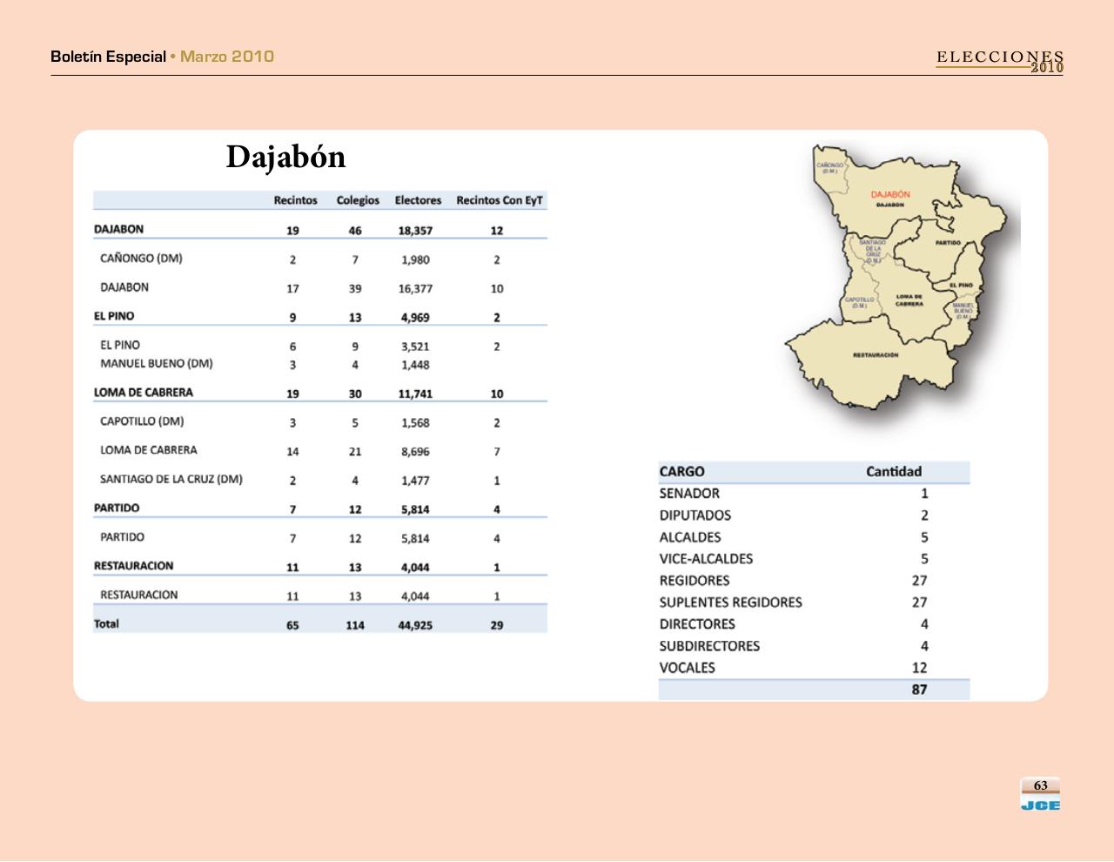This screenshot has height=862, width=1114.
Task: Click the Total electores value 44,925
Action: [x=415, y=625]
